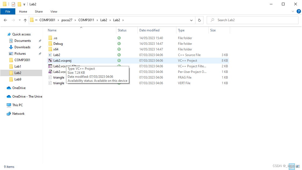Select OneDrive - The University entry
The height and width of the screenshot is (170, 302).
27,97
